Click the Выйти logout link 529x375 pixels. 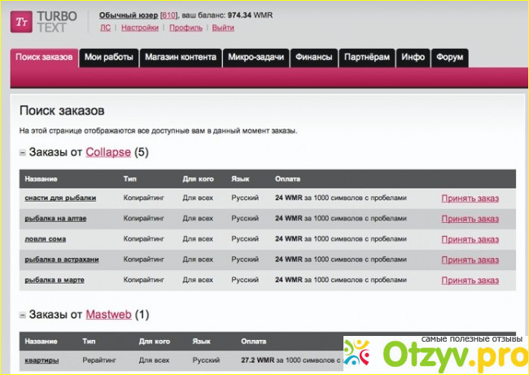223,28
